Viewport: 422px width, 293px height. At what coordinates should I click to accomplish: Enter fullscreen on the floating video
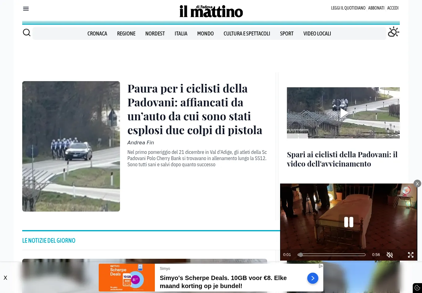[x=411, y=255]
